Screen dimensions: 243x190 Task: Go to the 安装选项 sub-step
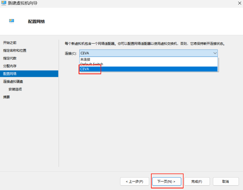pyautogui.click(x=15, y=89)
